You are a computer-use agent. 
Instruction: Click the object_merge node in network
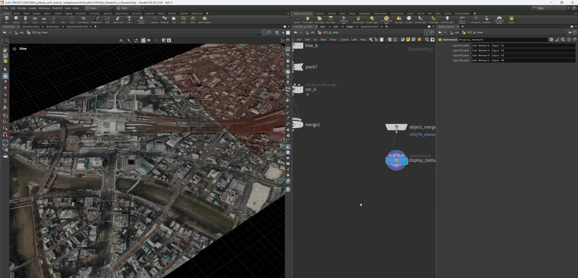point(397,127)
